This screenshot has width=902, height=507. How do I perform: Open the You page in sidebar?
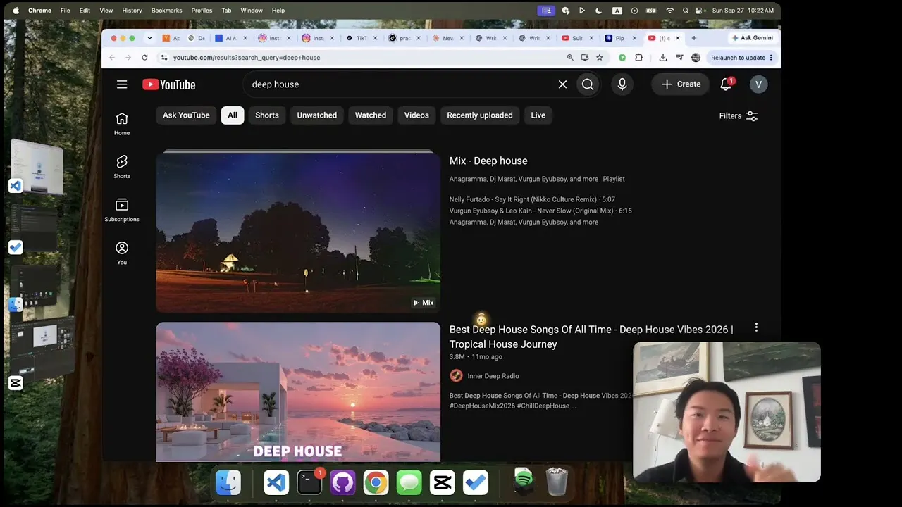point(122,254)
